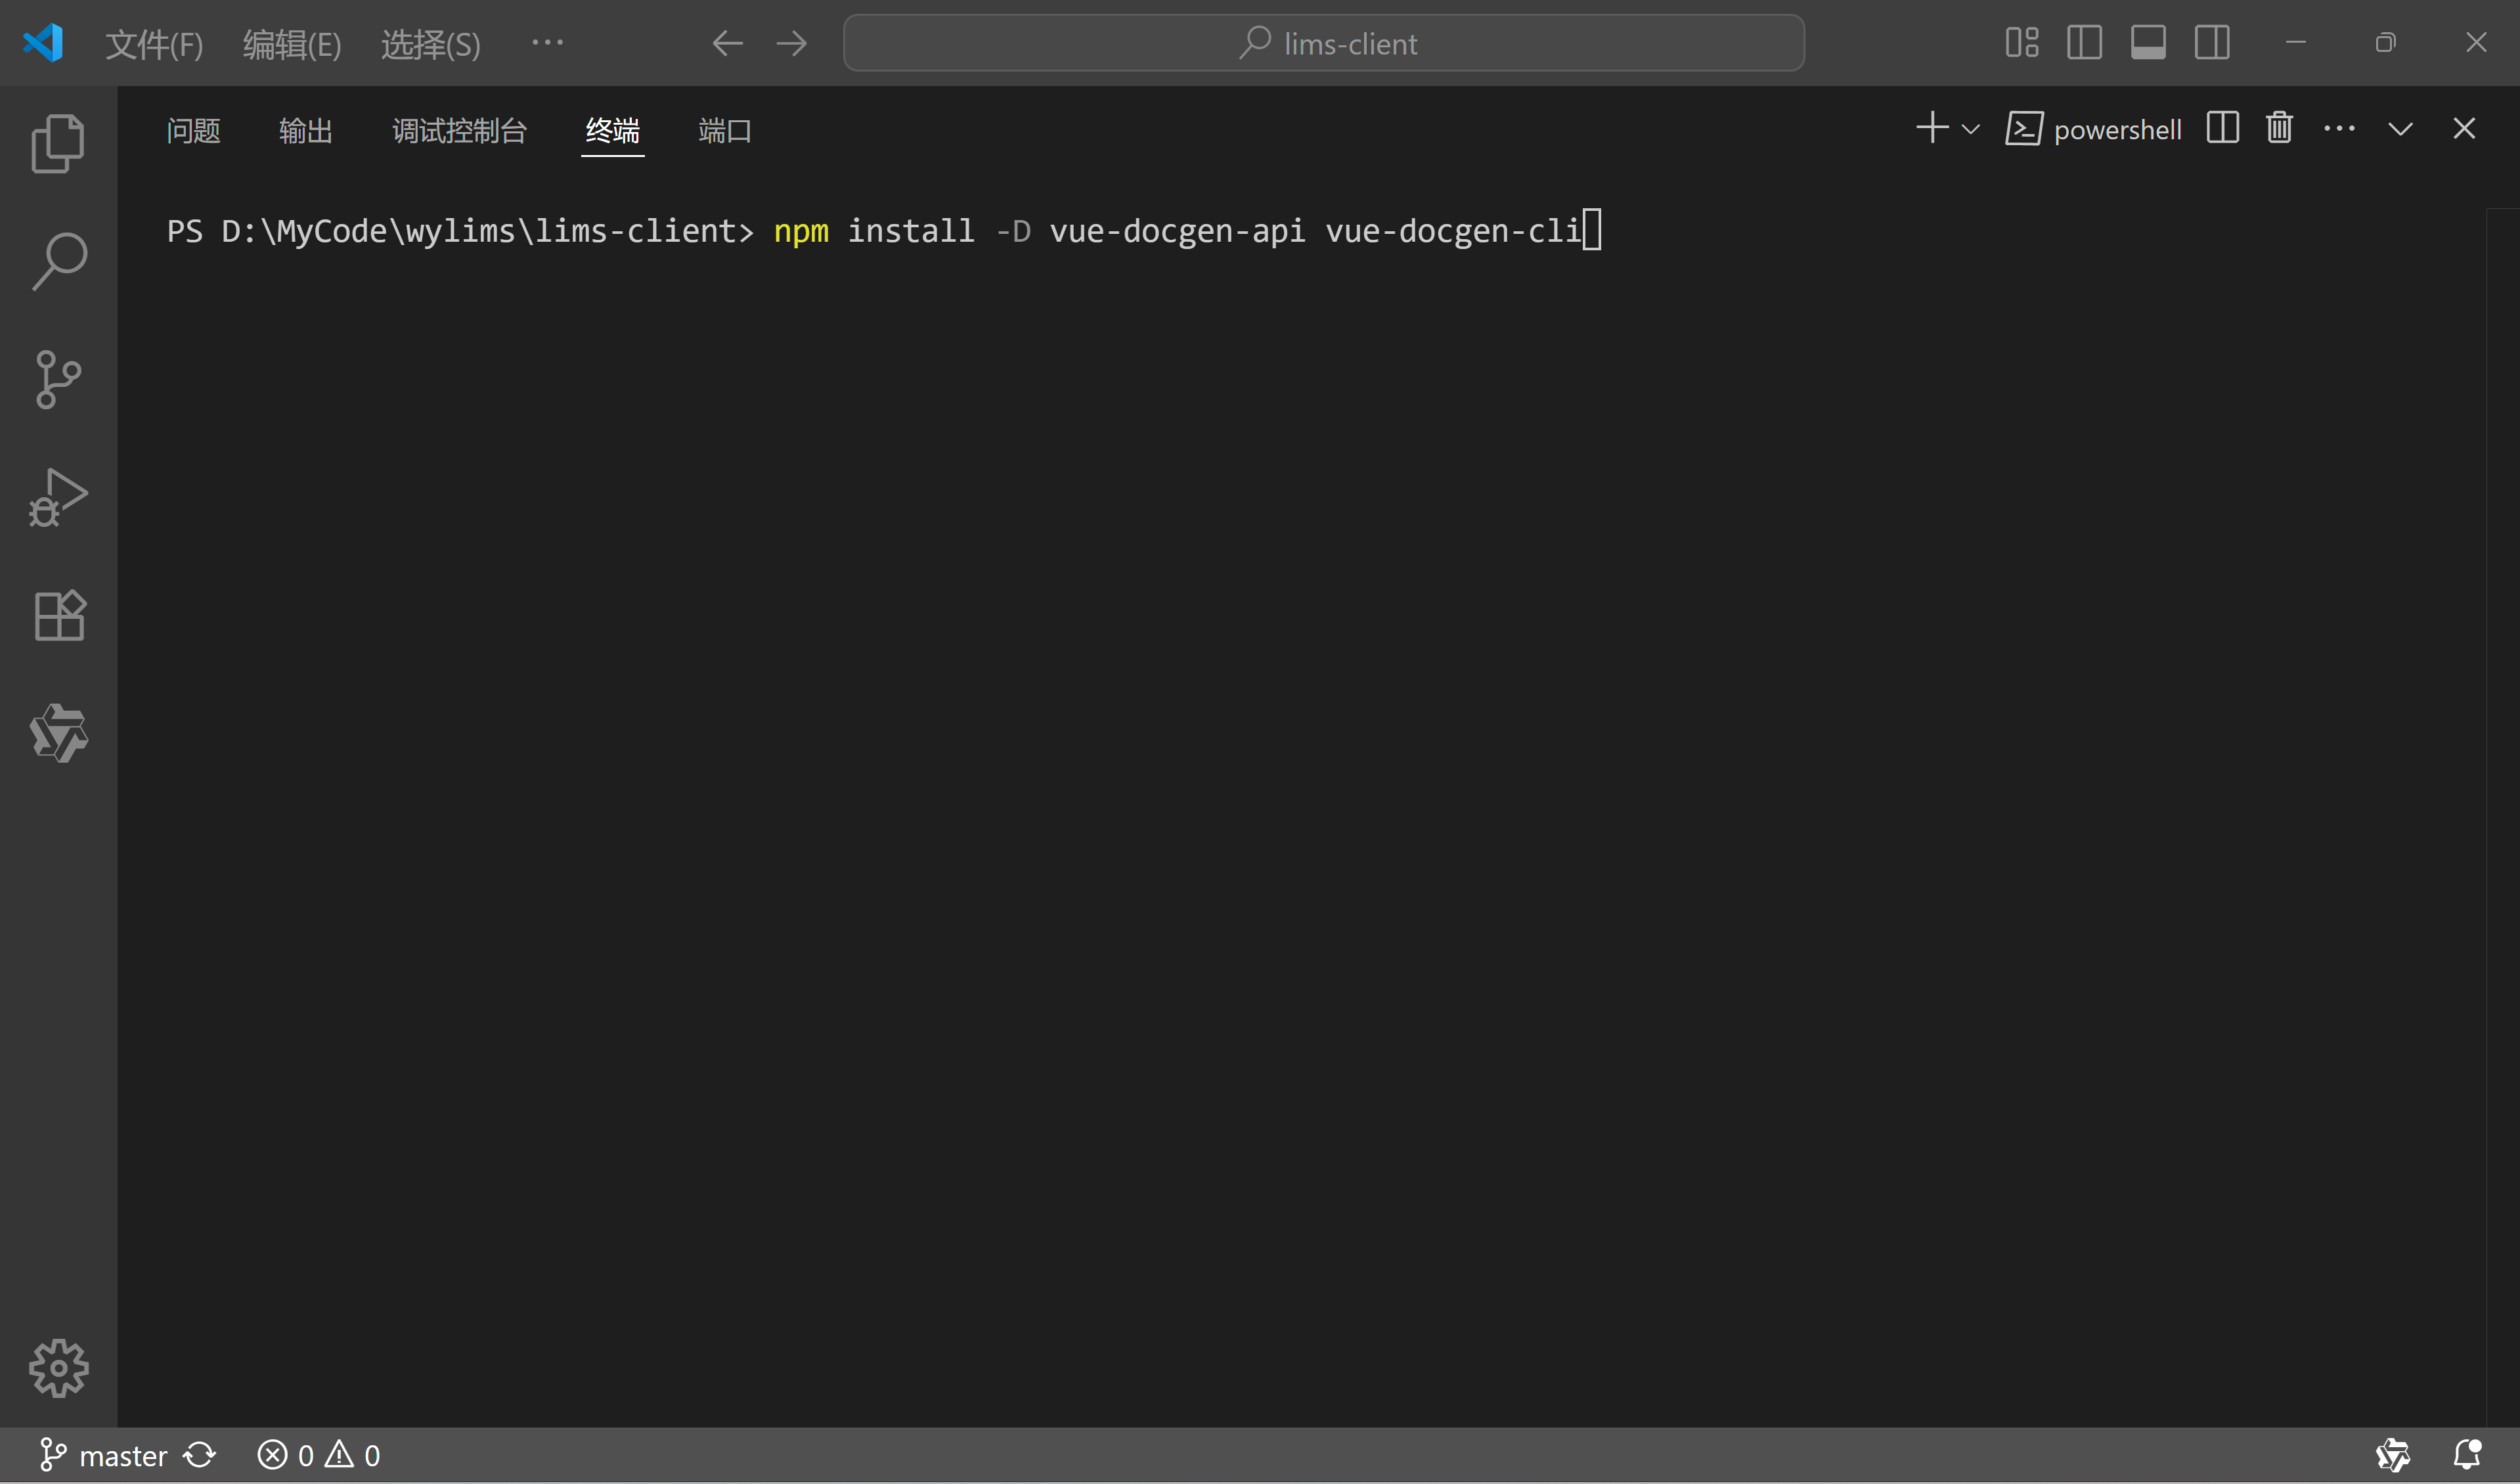Click the lims-client command search box
2520x1484 pixels.
click(1324, 43)
